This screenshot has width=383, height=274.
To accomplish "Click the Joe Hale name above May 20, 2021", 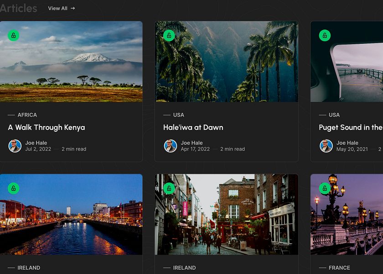I will (347, 143).
